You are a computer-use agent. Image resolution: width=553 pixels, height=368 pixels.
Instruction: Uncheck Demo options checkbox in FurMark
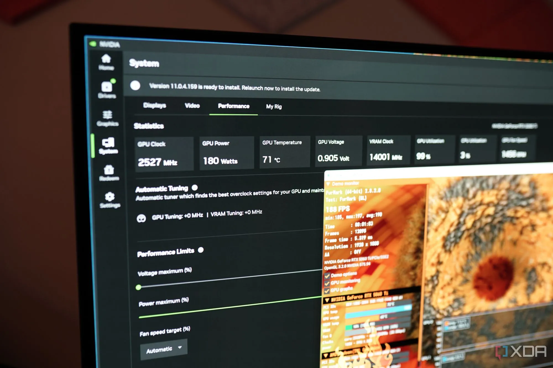click(327, 276)
